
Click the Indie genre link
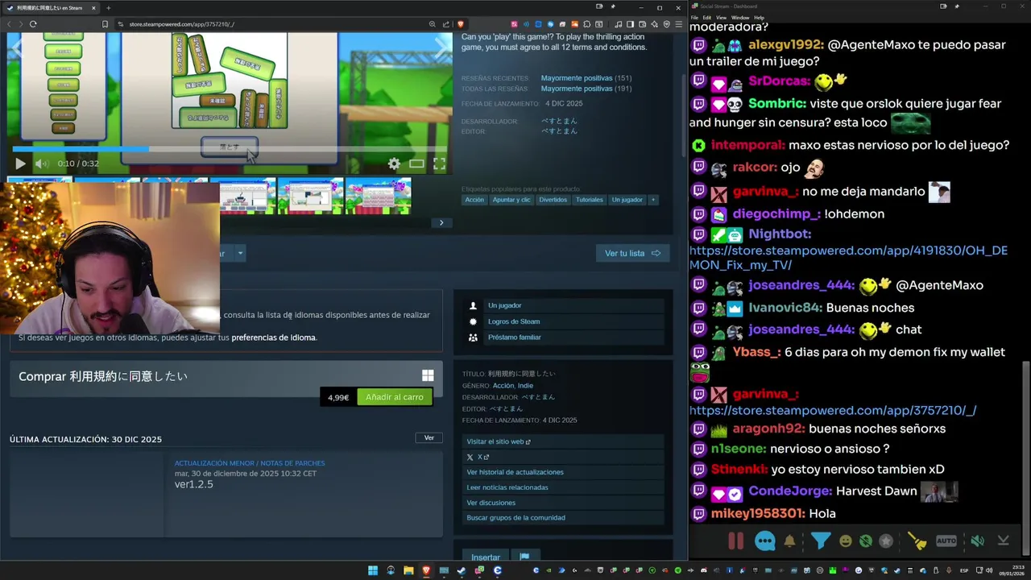point(525,386)
